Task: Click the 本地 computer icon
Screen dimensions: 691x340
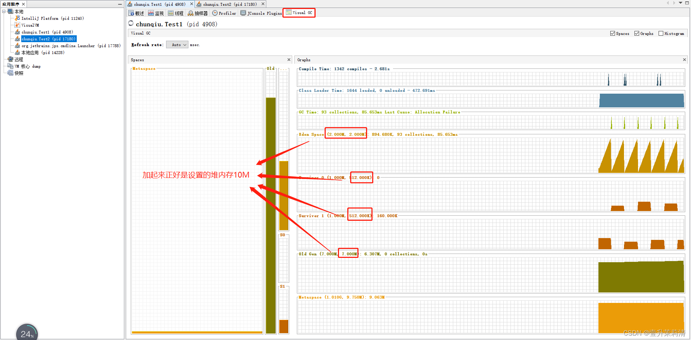Action: click(10, 11)
